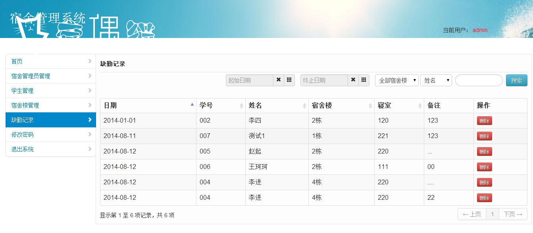Open 学生管理 menu item
The height and width of the screenshot is (233, 533).
[51, 91]
